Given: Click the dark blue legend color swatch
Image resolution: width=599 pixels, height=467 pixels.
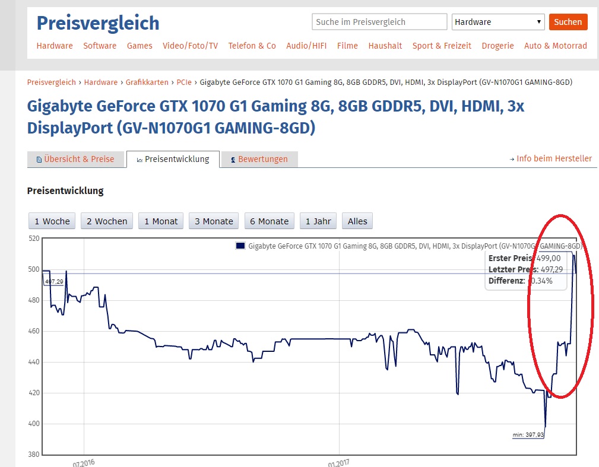Looking at the screenshot, I should click(x=240, y=246).
